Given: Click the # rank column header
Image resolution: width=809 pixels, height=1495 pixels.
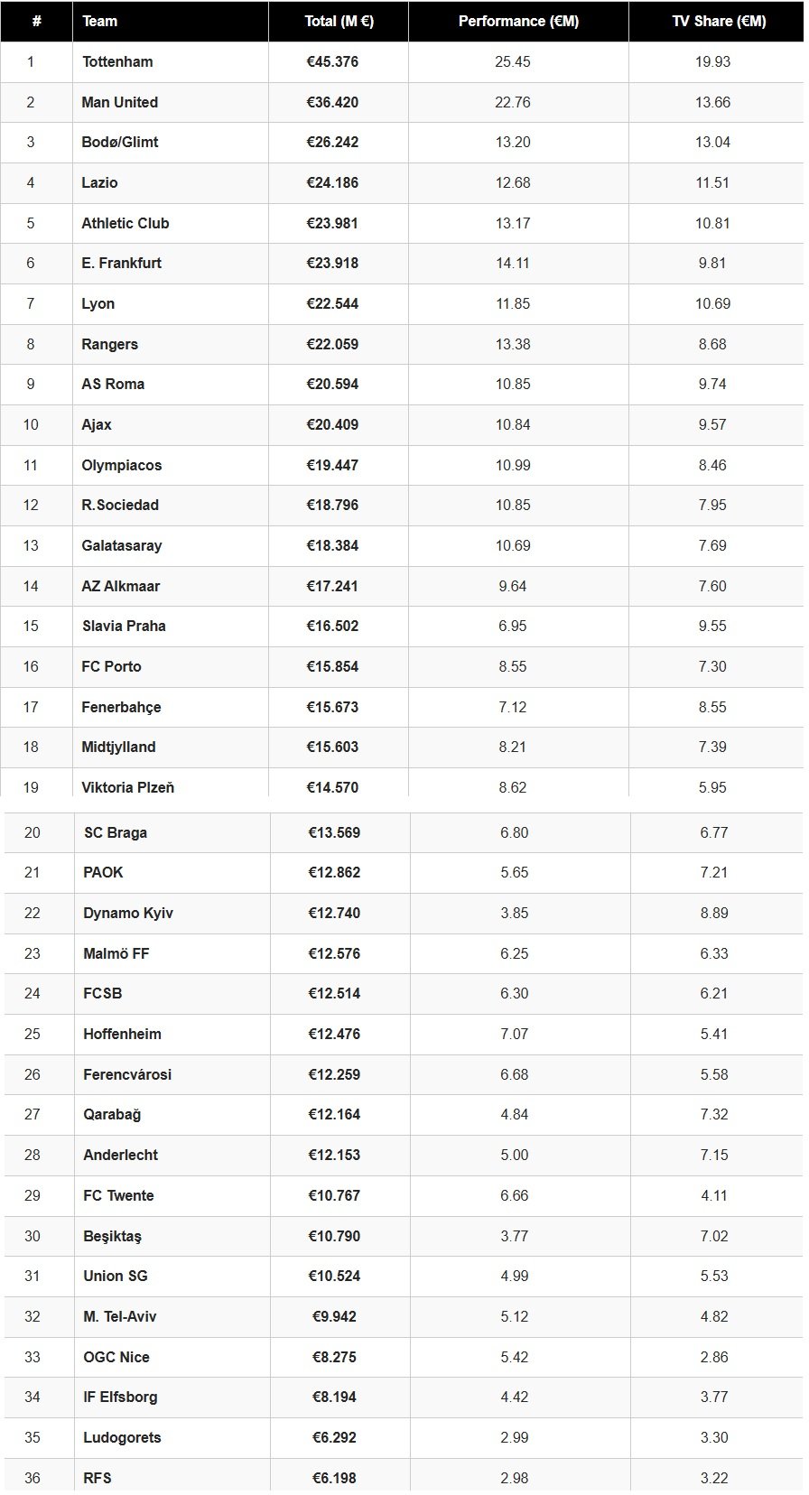Looking at the screenshot, I should [x=36, y=21].
